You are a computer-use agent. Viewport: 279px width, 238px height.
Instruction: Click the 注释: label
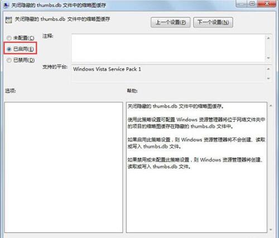[48, 36]
